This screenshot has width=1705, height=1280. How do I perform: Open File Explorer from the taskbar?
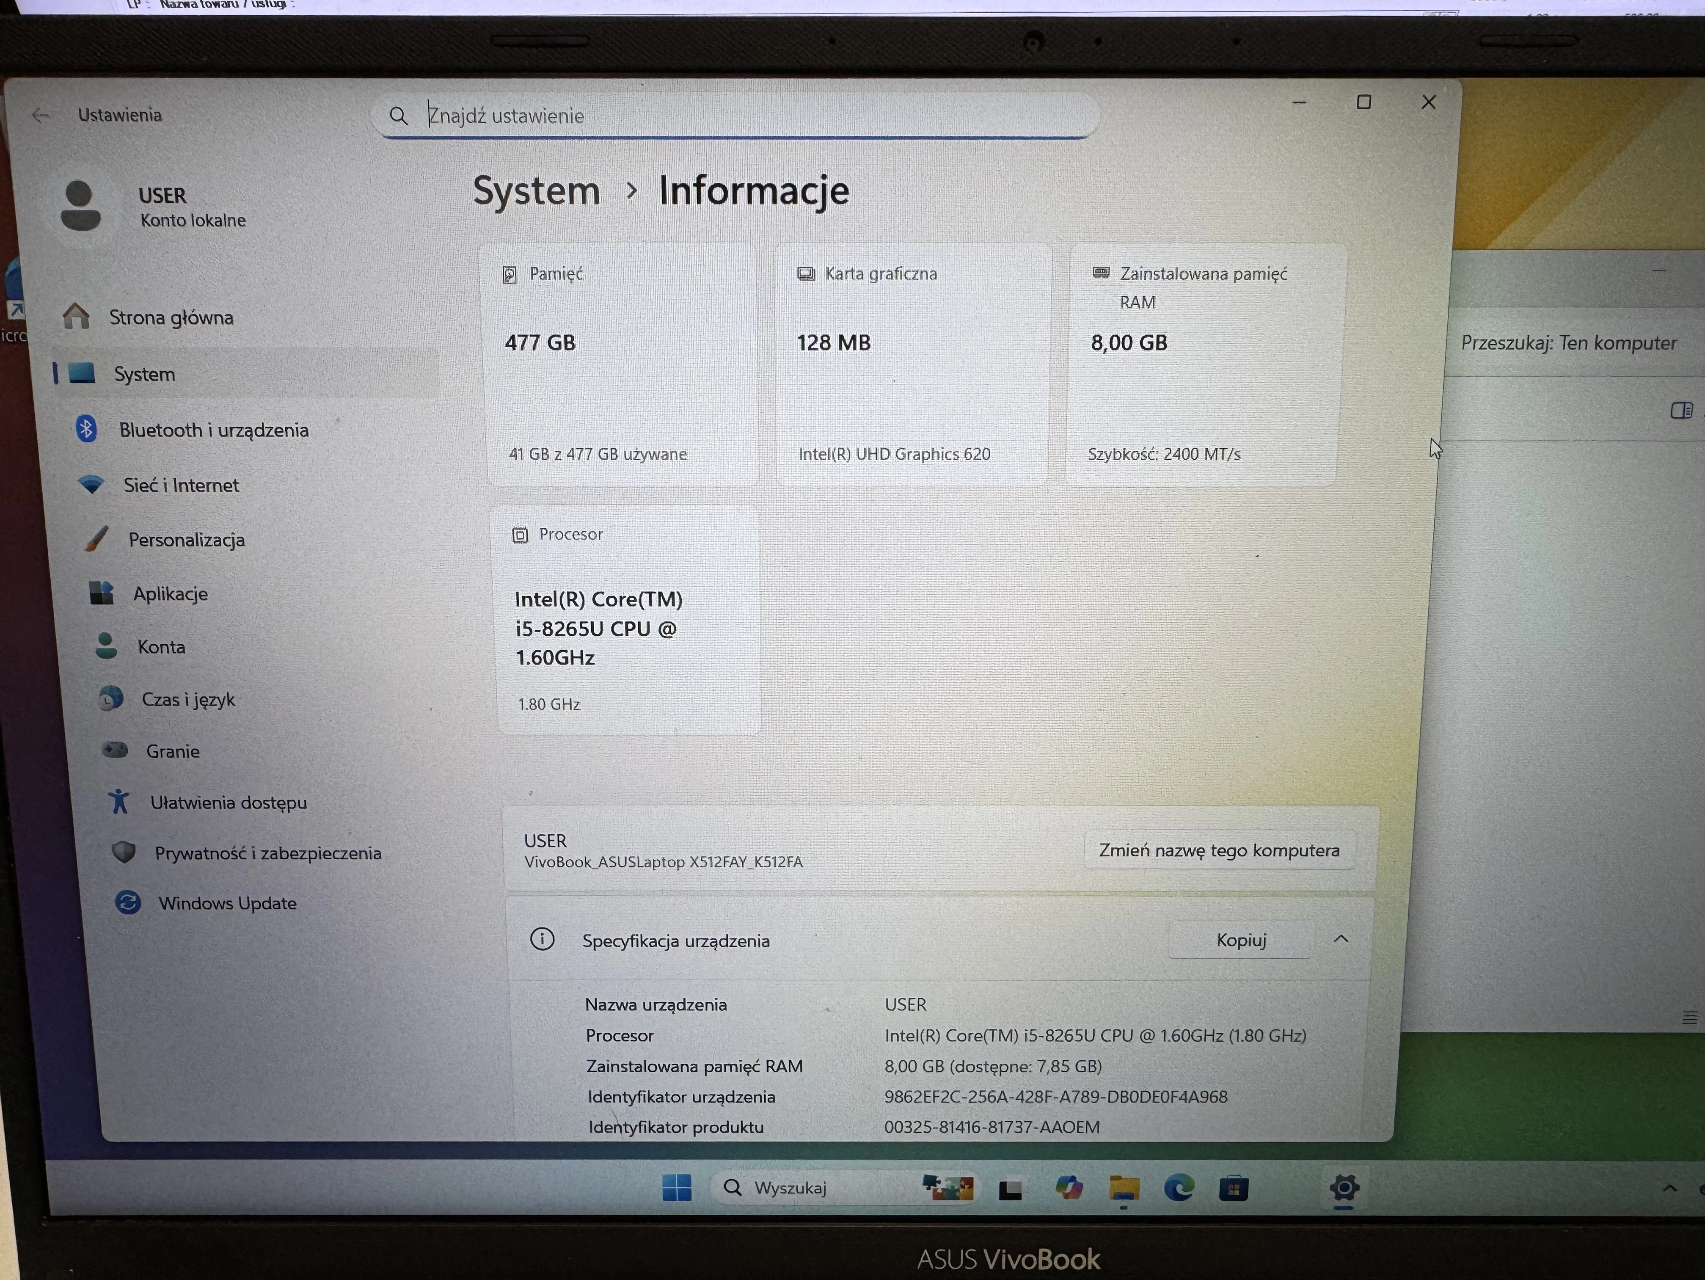[x=1124, y=1187]
